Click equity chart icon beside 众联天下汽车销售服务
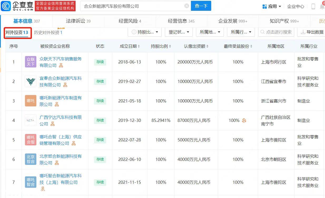This screenshot has width=325, height=198. pos(61,65)
